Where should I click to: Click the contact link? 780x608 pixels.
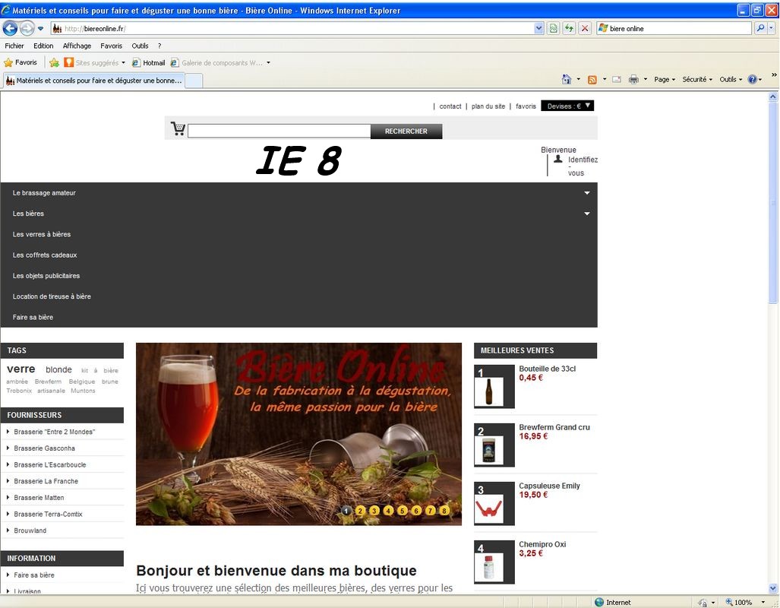pos(450,106)
